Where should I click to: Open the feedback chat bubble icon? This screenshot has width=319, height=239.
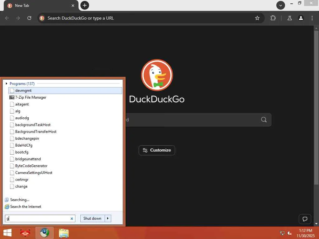pos(305,219)
